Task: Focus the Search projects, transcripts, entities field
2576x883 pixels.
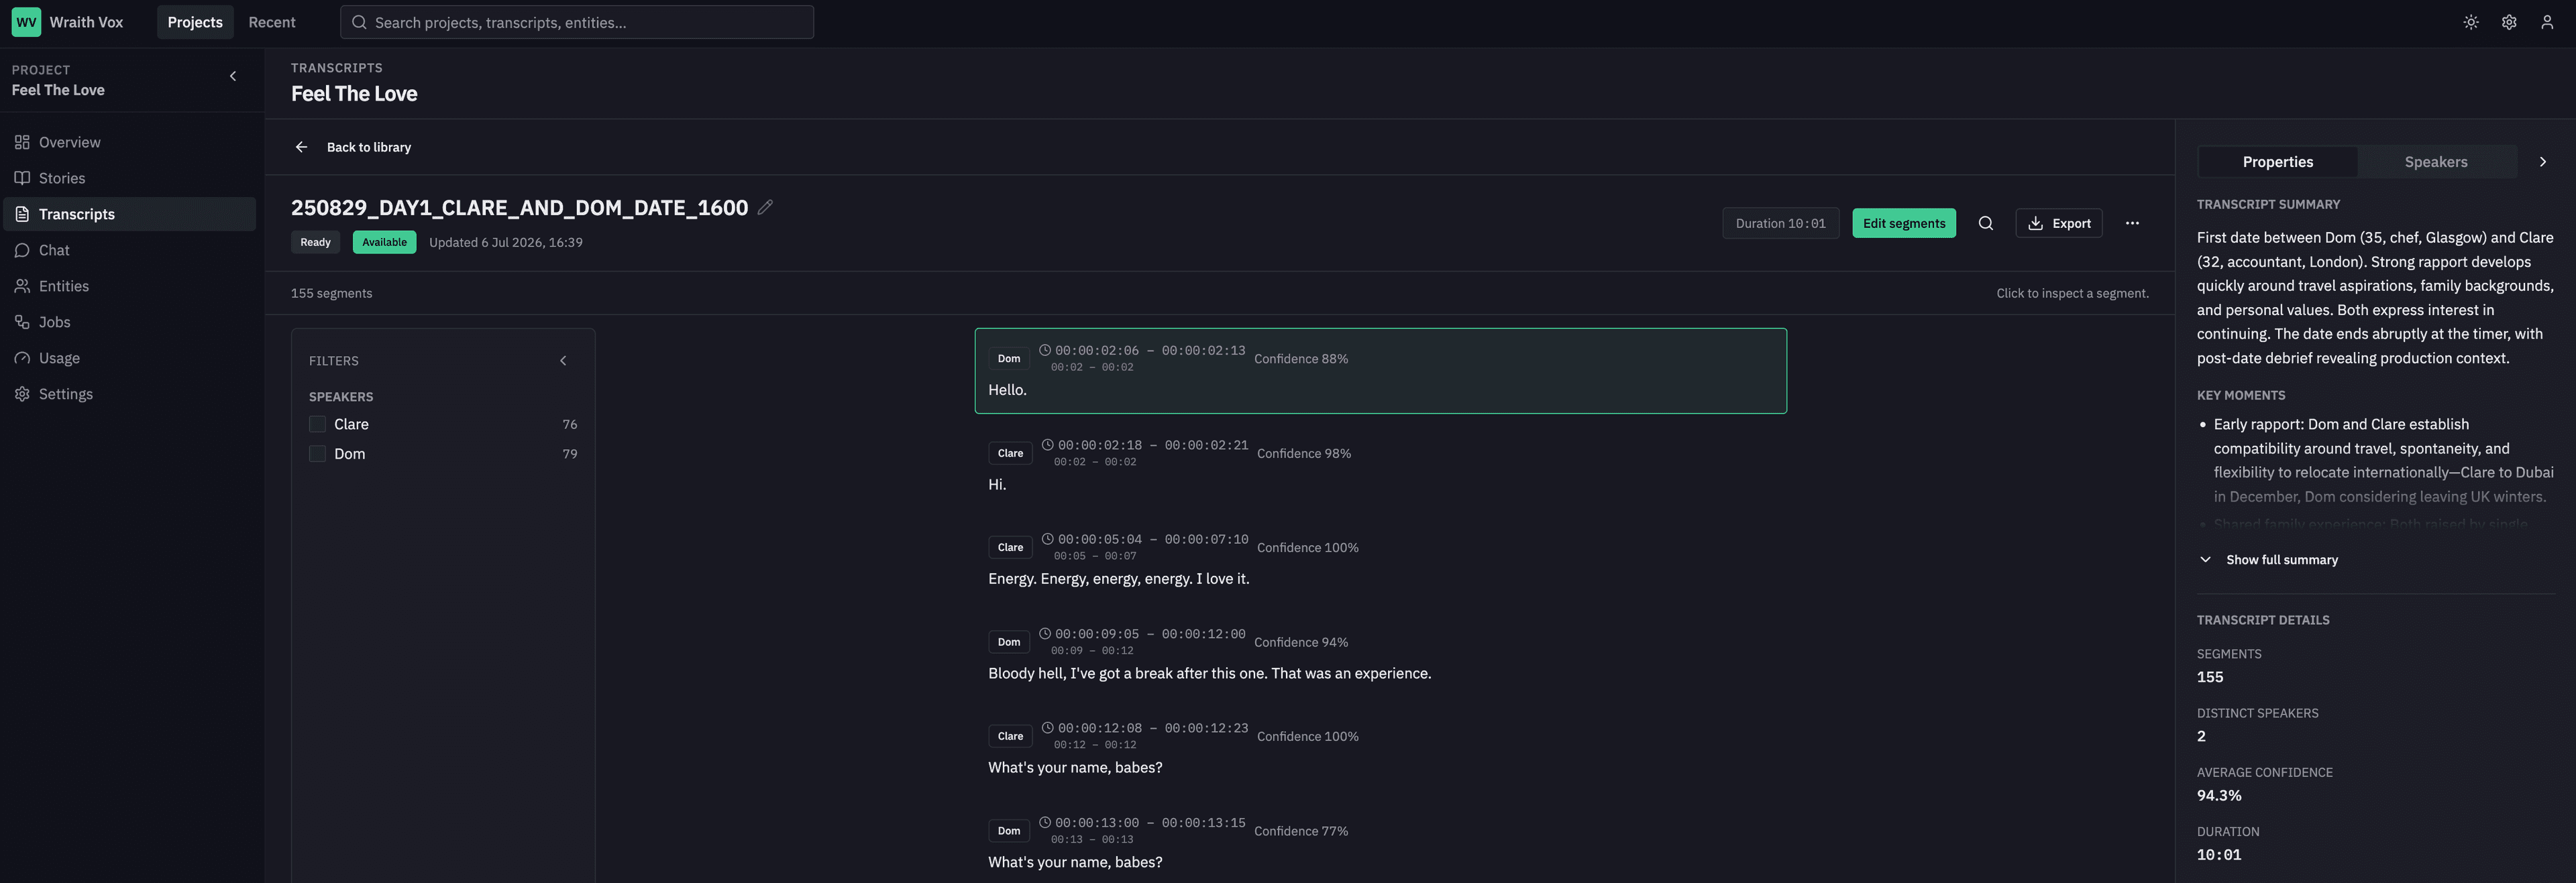Action: (x=577, y=22)
